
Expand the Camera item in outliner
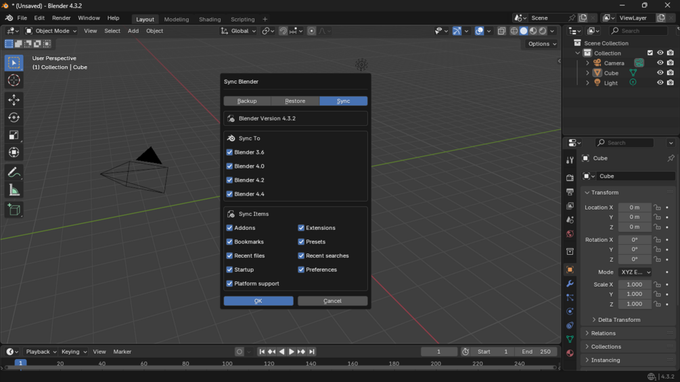[x=587, y=64]
